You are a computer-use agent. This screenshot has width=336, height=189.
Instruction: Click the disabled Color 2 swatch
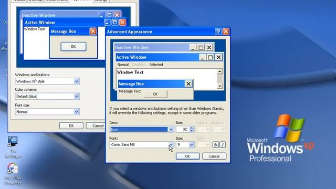coord(219,130)
